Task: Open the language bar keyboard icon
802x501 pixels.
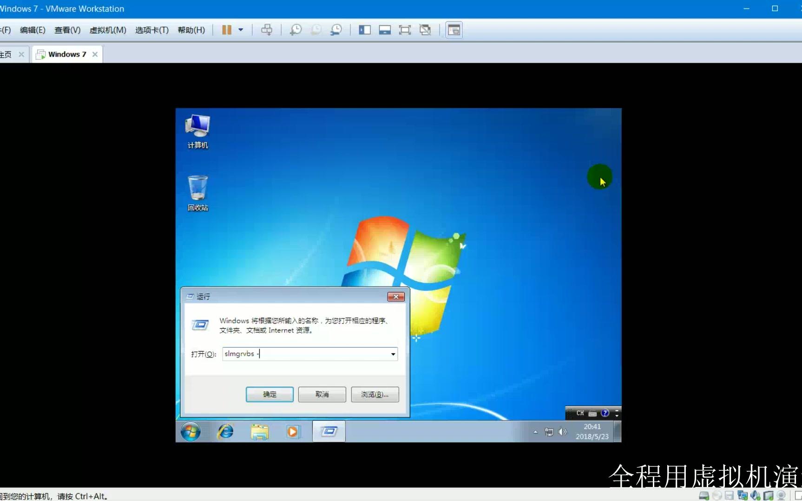Action: [x=592, y=413]
